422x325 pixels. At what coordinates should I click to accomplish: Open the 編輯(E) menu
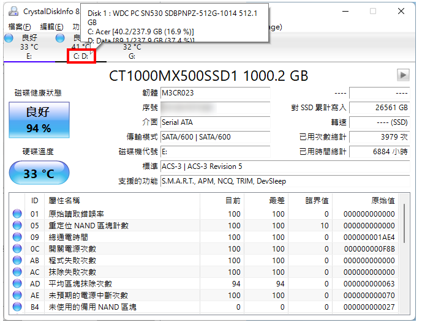pos(51,27)
